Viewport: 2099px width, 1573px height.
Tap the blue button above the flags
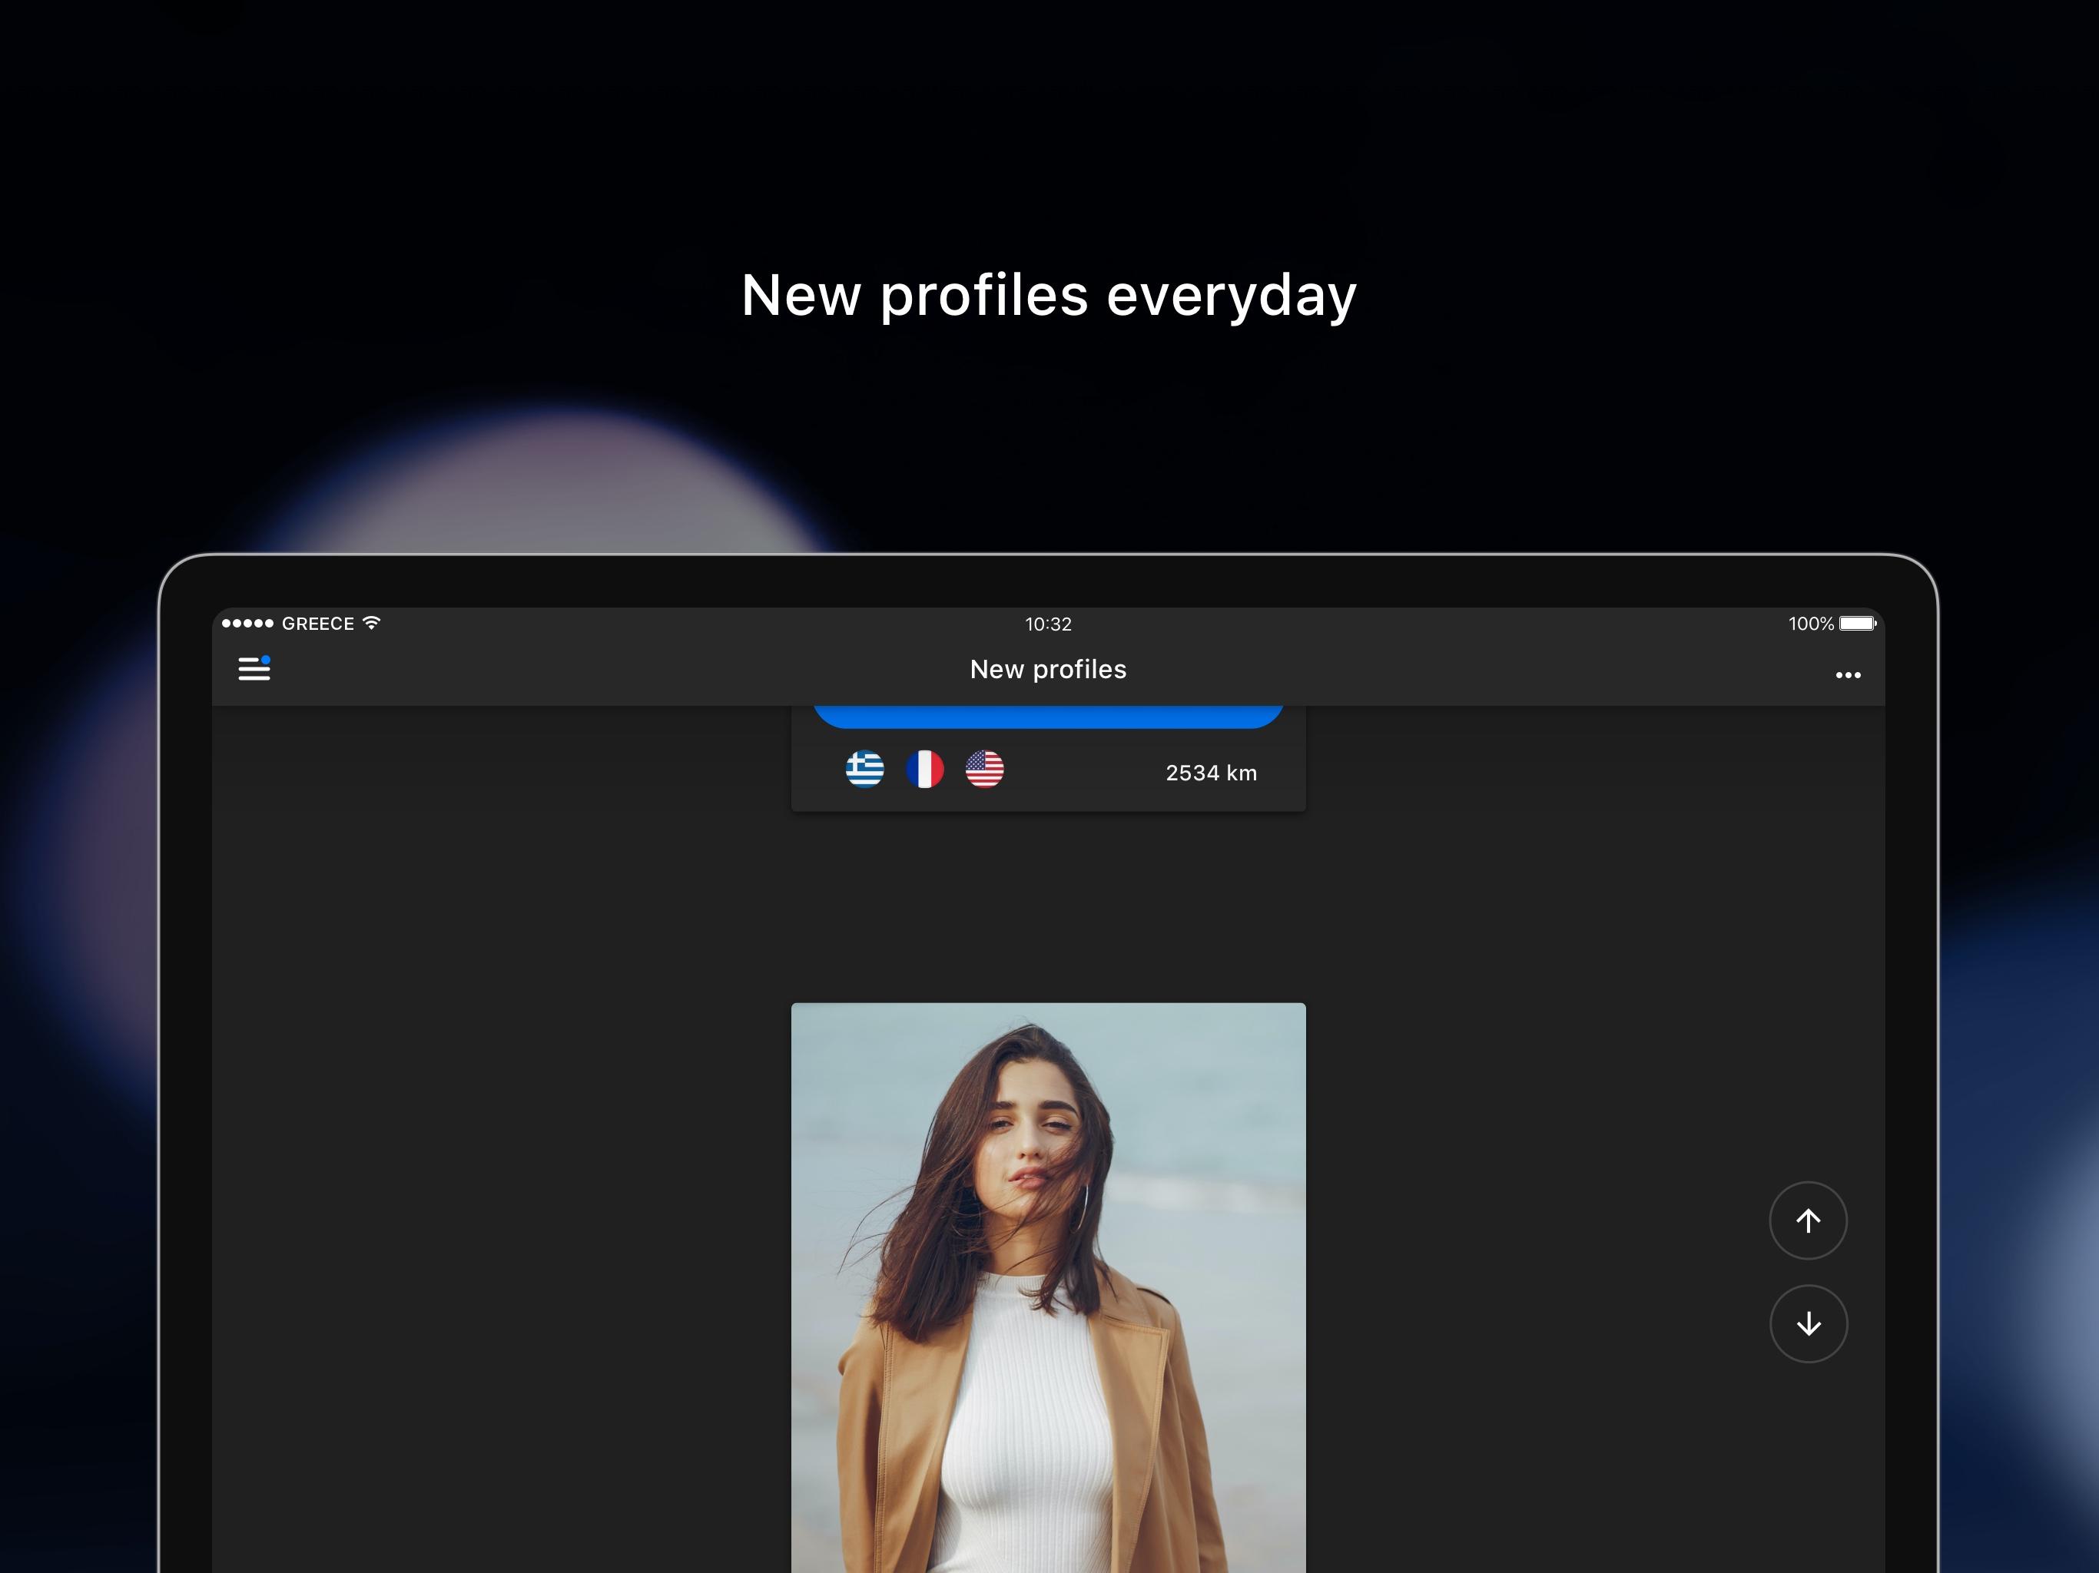coord(1049,717)
